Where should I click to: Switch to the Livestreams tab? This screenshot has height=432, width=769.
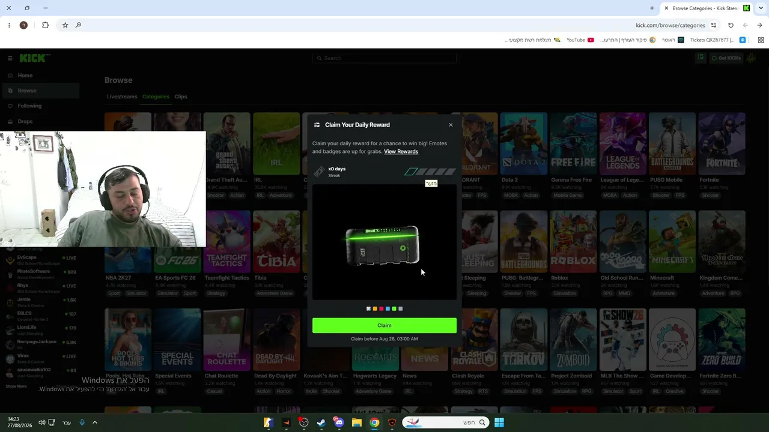coord(122,97)
